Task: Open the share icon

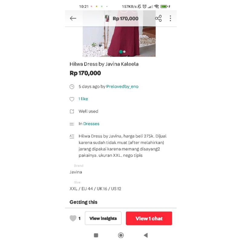Action: 158,18
